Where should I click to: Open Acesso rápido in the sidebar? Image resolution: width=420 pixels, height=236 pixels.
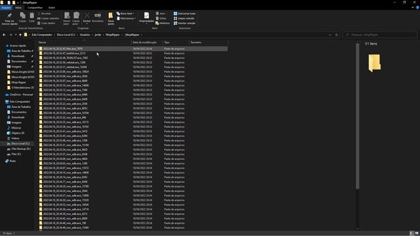(18, 46)
